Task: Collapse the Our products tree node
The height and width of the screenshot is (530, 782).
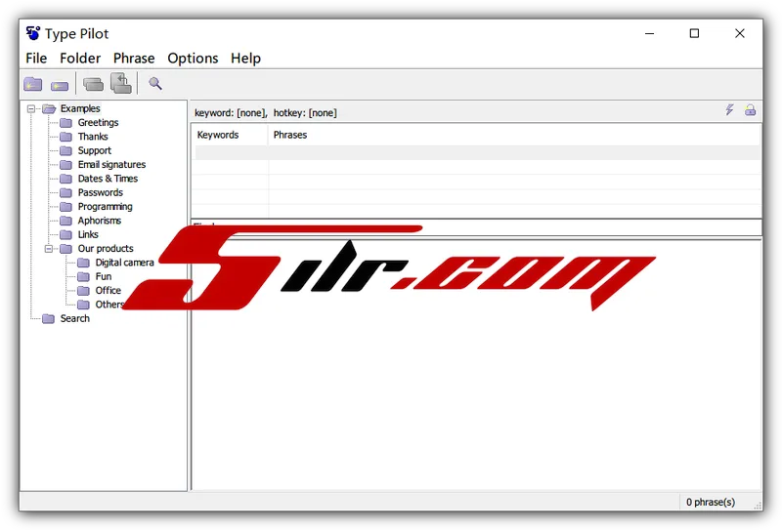Action: pyautogui.click(x=49, y=249)
